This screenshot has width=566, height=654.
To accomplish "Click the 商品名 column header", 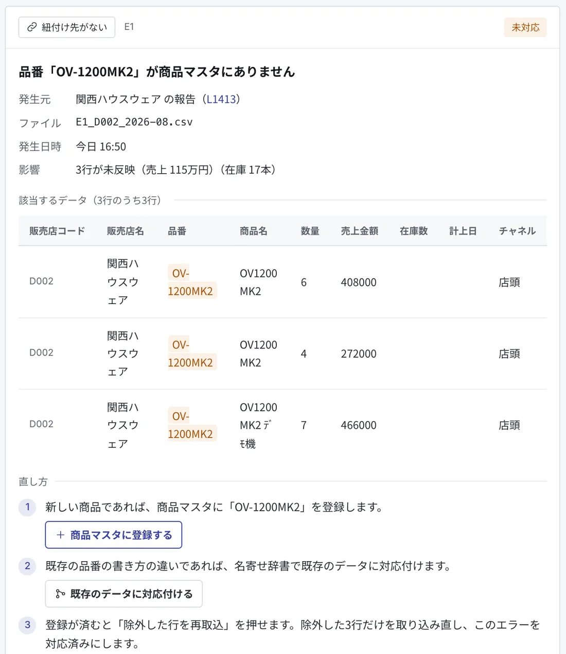I will 254,231.
